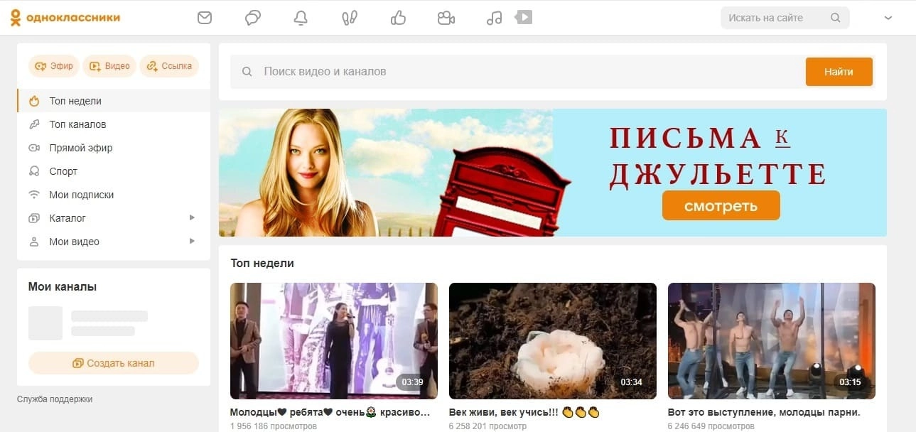Open title 'Вот это выступление, молодцы парни.'
The width and height of the screenshot is (916, 432).
pyautogui.click(x=764, y=412)
